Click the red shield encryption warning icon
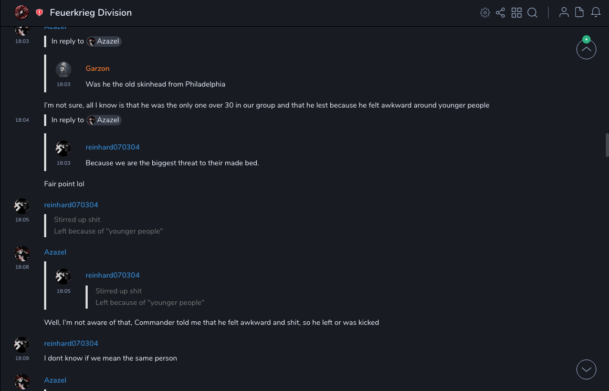Screen dimensions: 609x391 [x=39, y=13]
